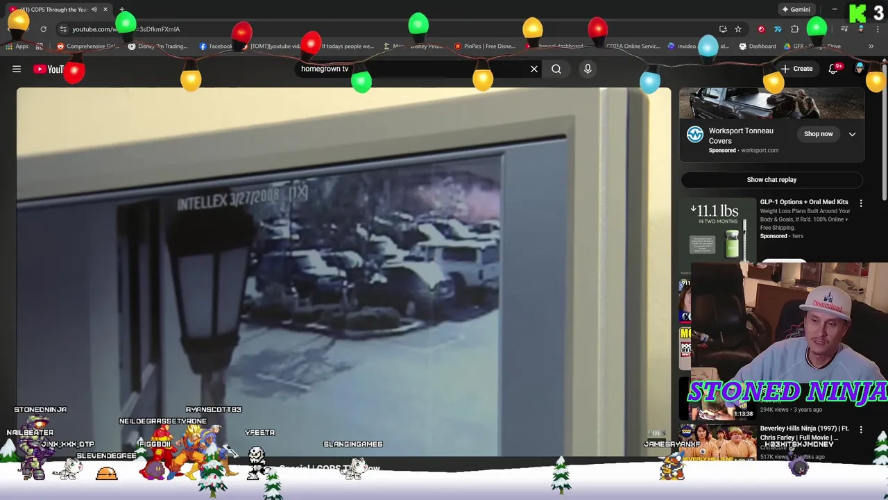The height and width of the screenshot is (500, 888).
Task: Bookmark this page with the star icon
Action: [x=738, y=29]
